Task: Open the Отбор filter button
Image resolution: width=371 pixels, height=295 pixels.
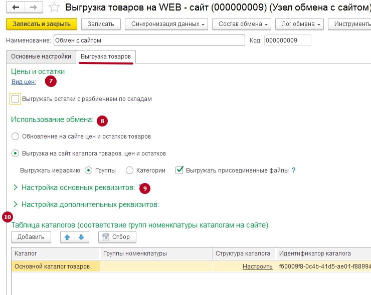Action: [117, 237]
